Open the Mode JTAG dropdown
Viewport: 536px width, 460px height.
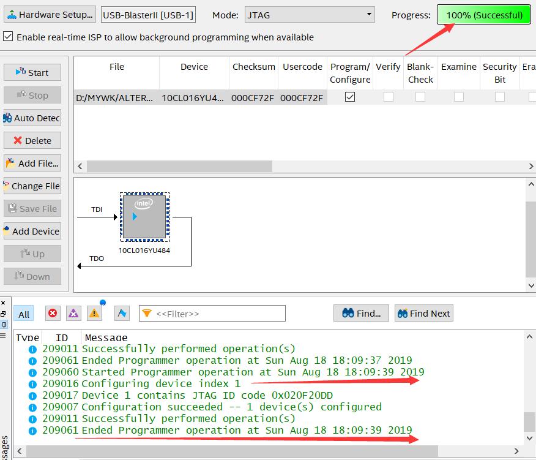310,15
